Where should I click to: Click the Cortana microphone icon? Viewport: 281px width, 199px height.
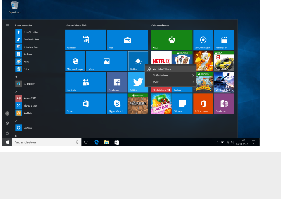(x=77, y=142)
